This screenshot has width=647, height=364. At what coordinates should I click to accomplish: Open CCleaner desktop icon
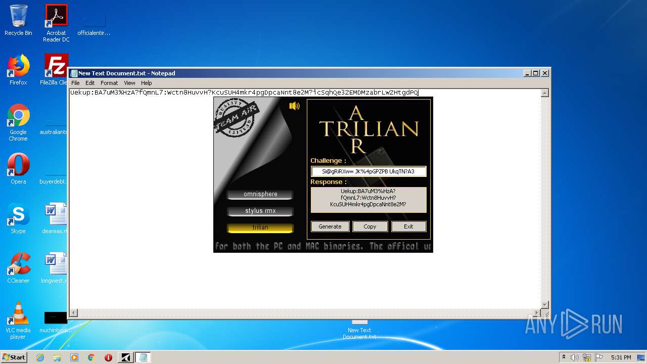point(18,268)
